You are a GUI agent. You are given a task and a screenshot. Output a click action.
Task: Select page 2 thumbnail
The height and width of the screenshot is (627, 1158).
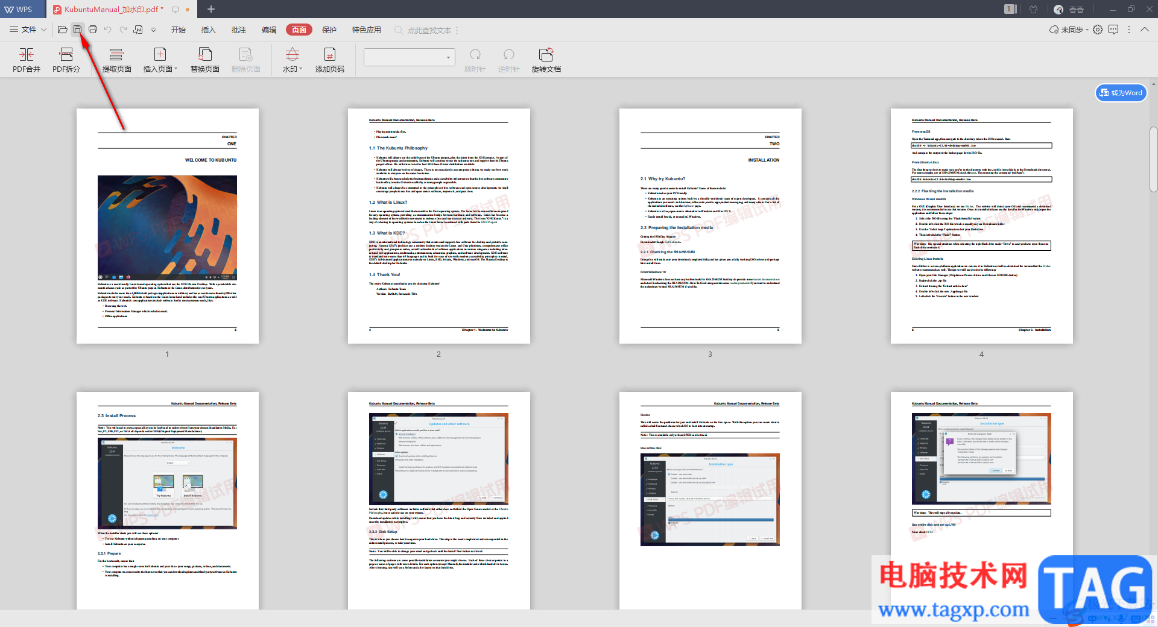[439, 226]
